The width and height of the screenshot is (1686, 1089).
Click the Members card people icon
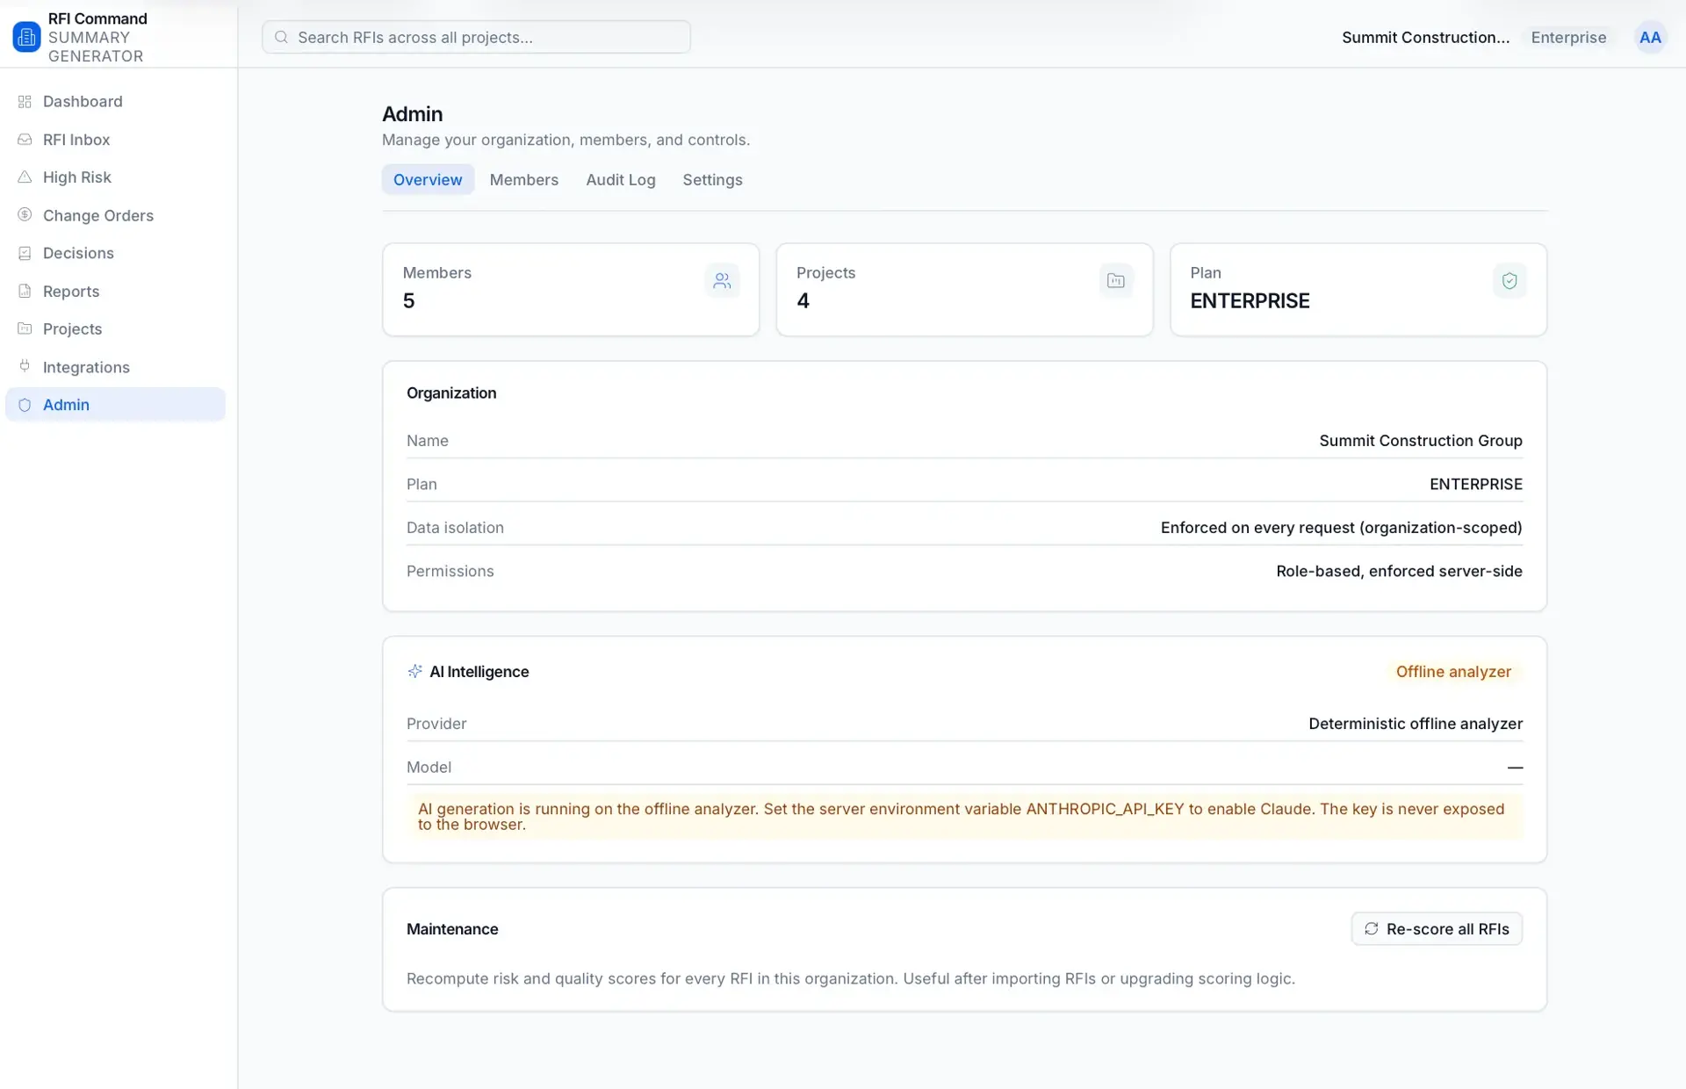722,281
